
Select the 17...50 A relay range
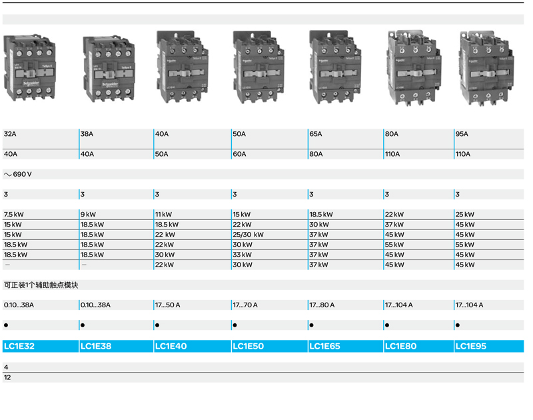tap(168, 305)
